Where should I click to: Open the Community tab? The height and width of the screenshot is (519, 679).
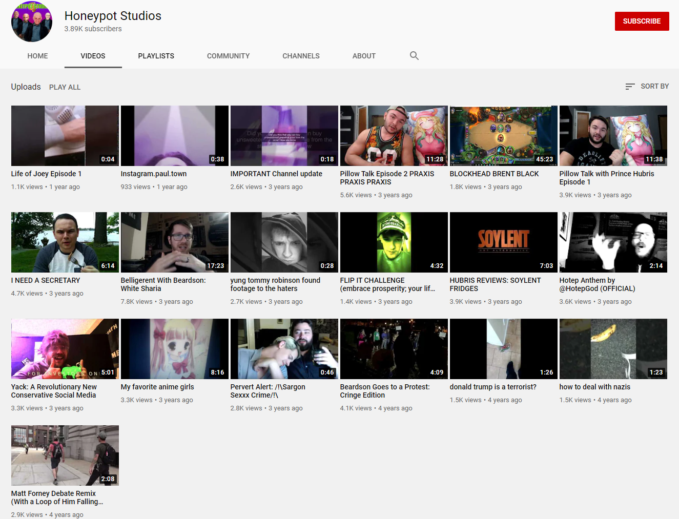point(228,56)
